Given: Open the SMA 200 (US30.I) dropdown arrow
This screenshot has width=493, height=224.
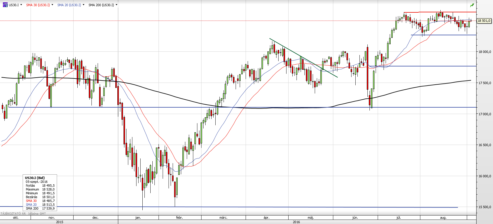Looking at the screenshot, I should point(116,5).
